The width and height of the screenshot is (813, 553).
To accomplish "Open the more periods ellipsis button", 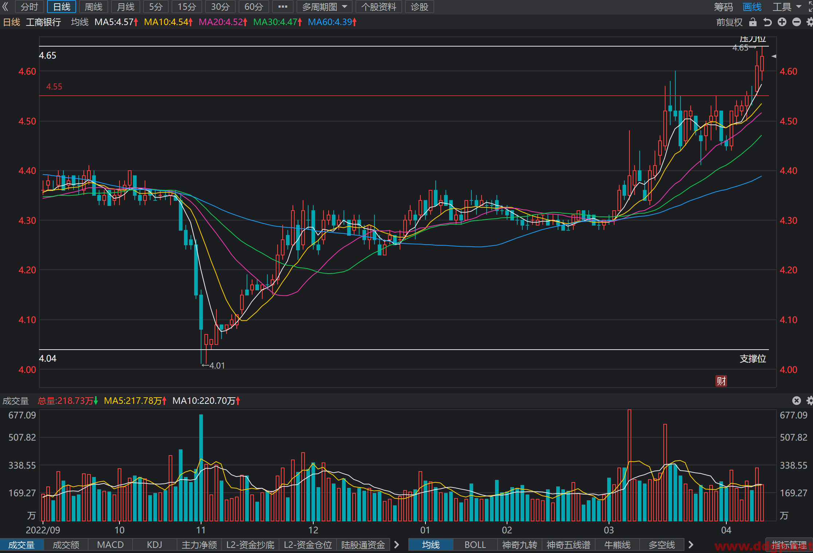I will pyautogui.click(x=283, y=7).
